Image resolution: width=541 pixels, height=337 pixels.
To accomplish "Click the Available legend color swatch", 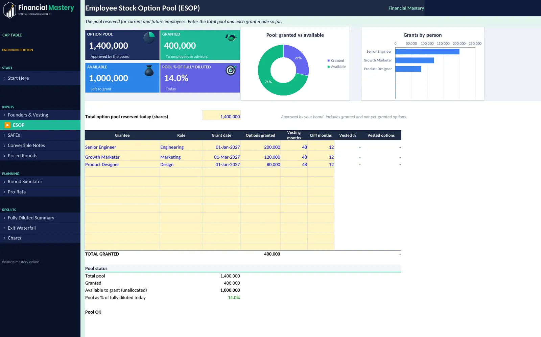I will (328, 67).
